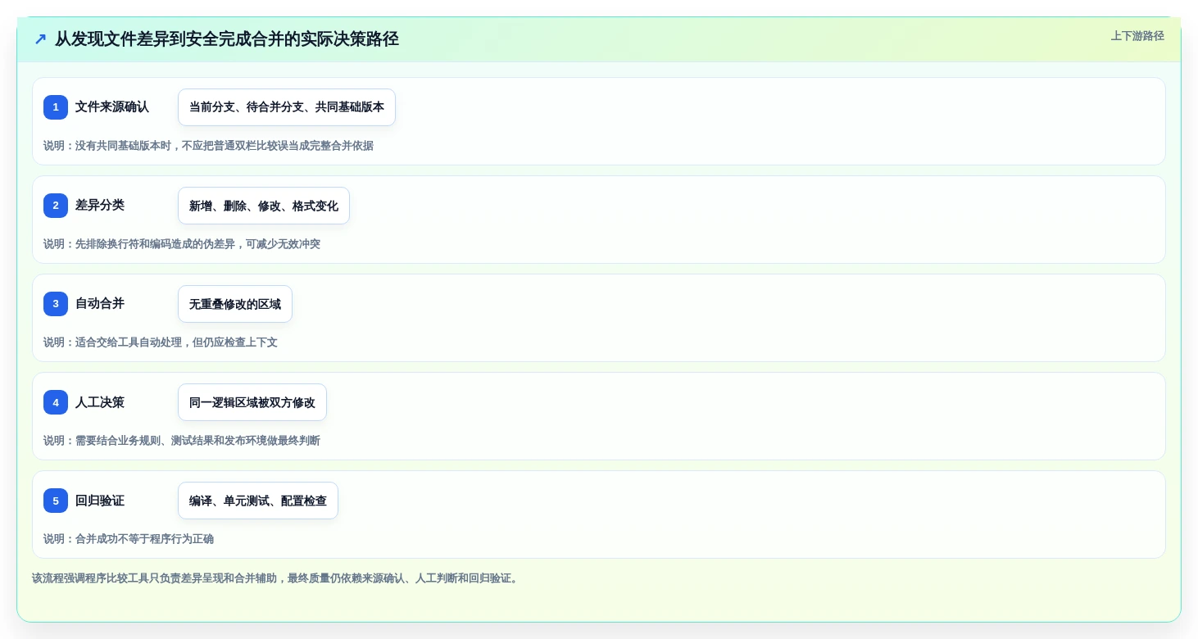The image size is (1198, 639).
Task: Click the note 需要结合业务规则、测试结果和发布环境做最终判断
Action: [182, 441]
